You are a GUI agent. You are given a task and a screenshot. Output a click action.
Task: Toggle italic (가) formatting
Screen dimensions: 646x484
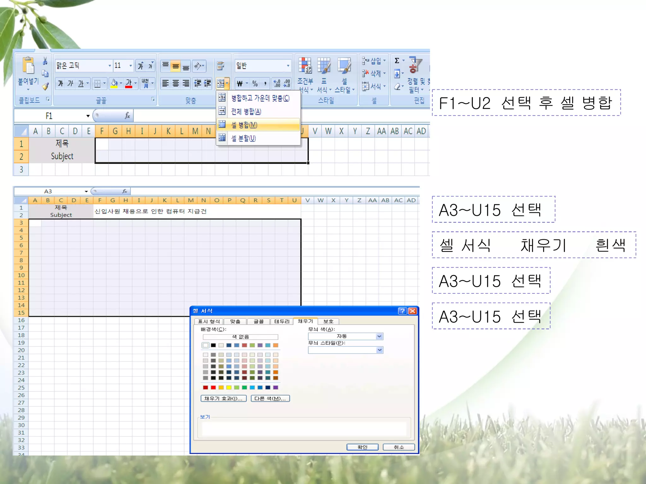pyautogui.click(x=70, y=84)
